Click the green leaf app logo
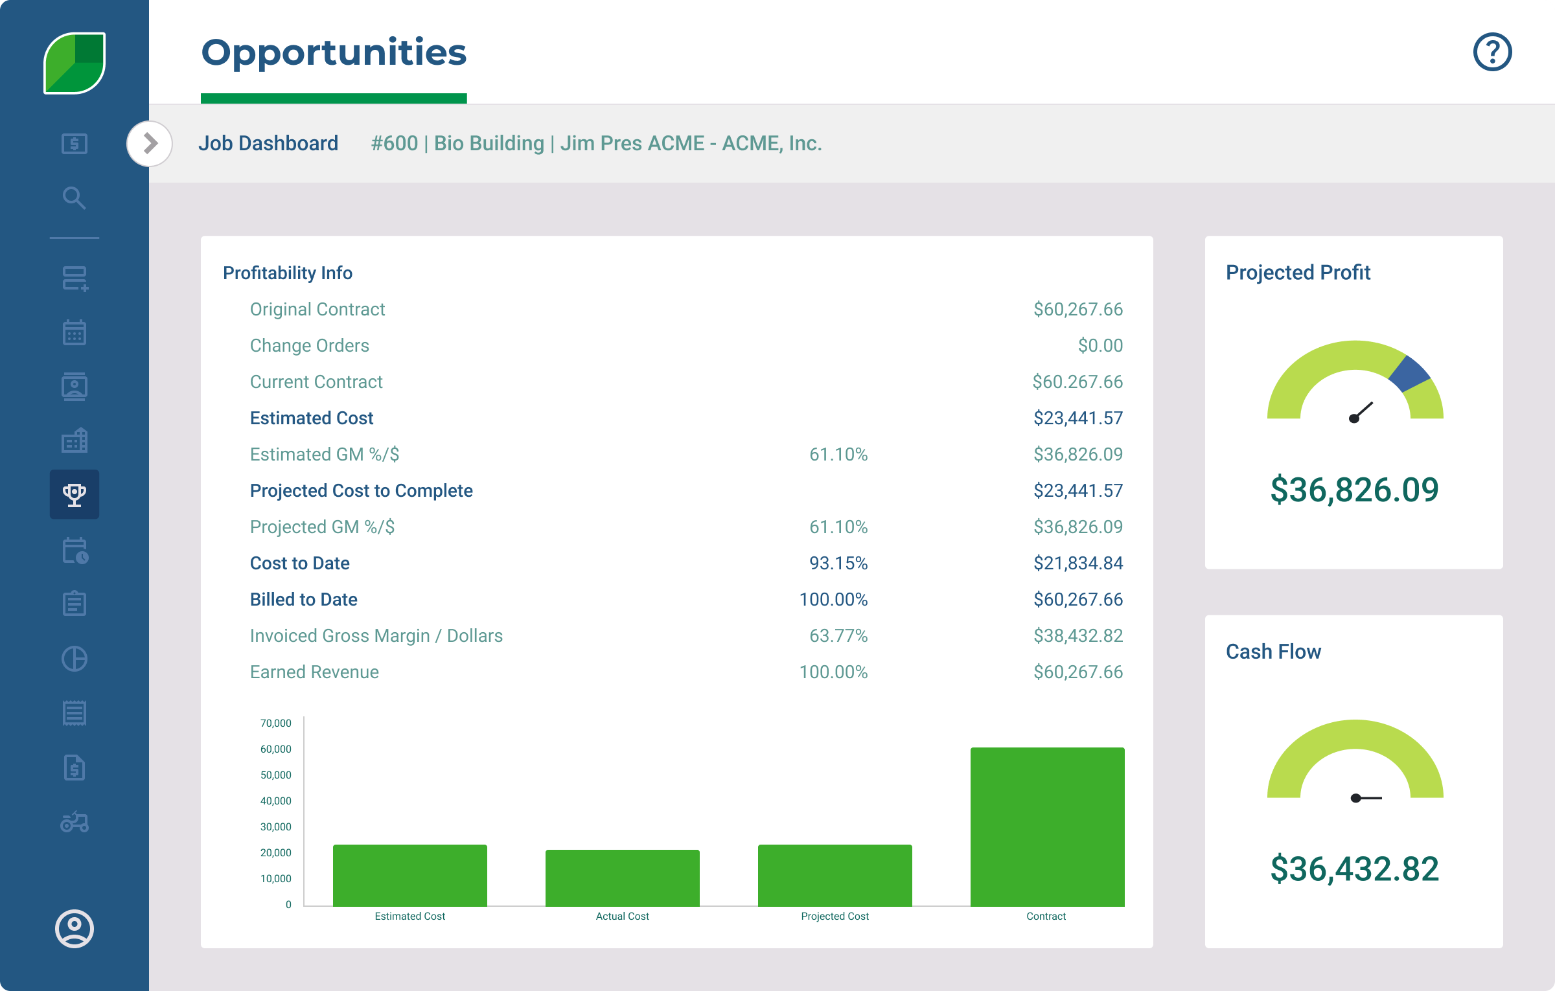 click(x=75, y=63)
